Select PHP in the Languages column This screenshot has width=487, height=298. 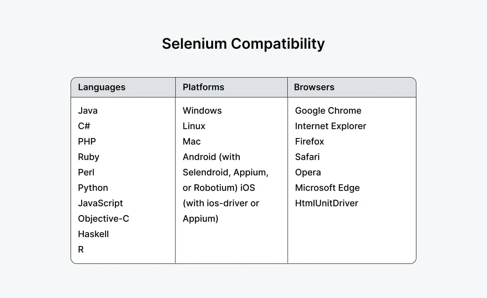87,142
